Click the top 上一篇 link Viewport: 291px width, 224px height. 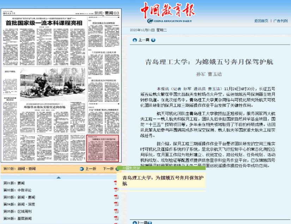tap(144, 40)
